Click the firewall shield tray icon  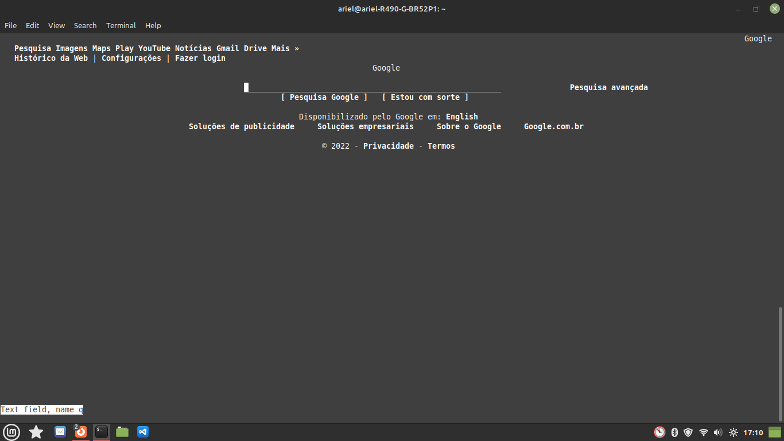689,432
